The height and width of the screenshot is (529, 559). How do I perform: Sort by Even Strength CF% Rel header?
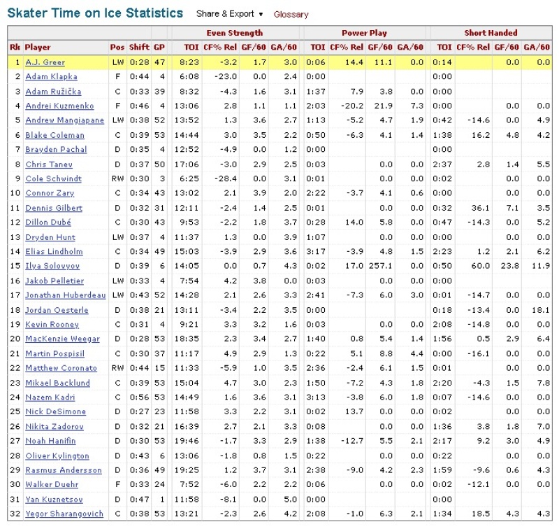tap(220, 47)
